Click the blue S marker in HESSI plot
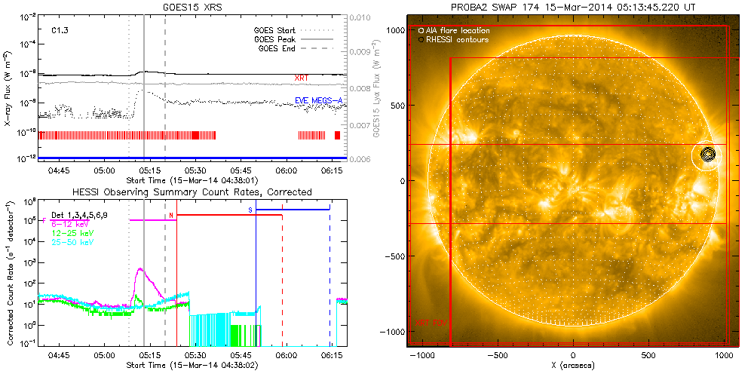Image resolution: width=754 pixels, height=377 pixels. point(250,209)
